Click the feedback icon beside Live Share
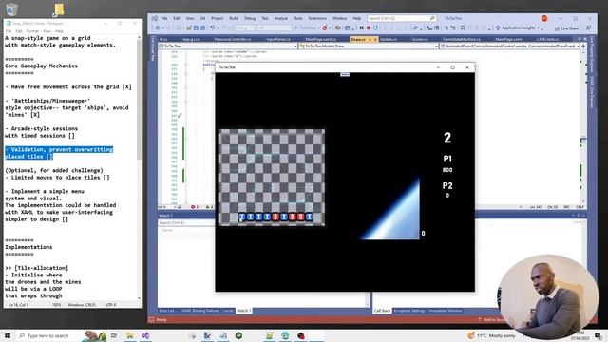 588,28
